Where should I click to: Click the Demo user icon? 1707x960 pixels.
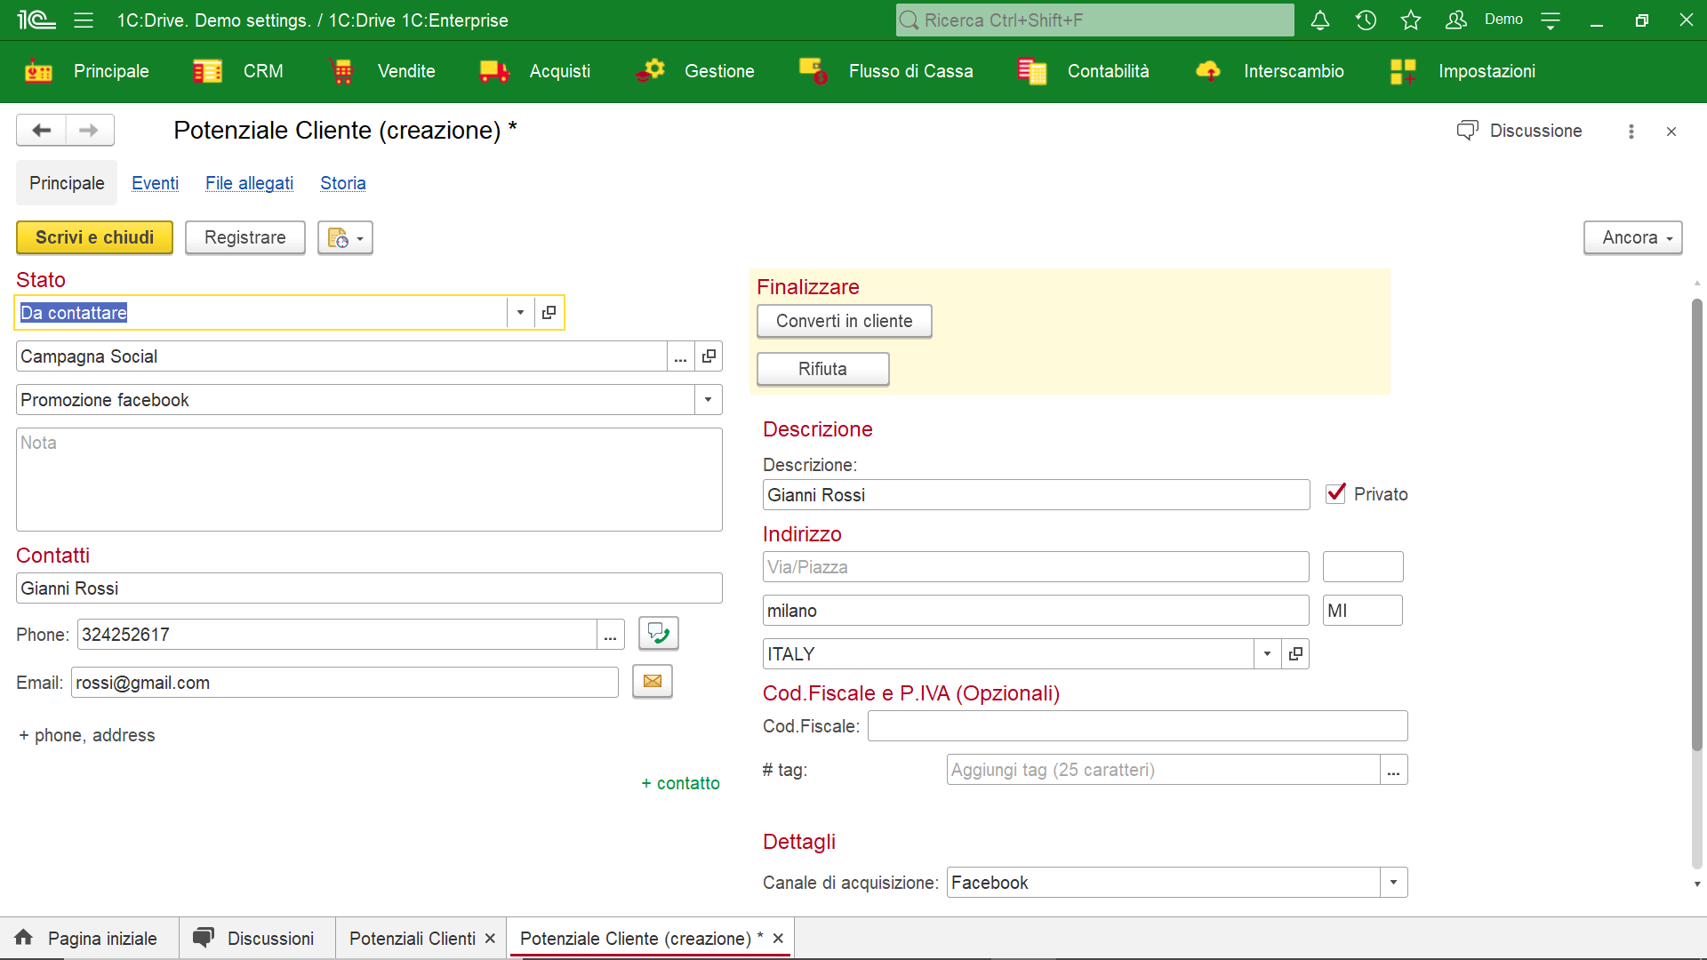(1456, 20)
